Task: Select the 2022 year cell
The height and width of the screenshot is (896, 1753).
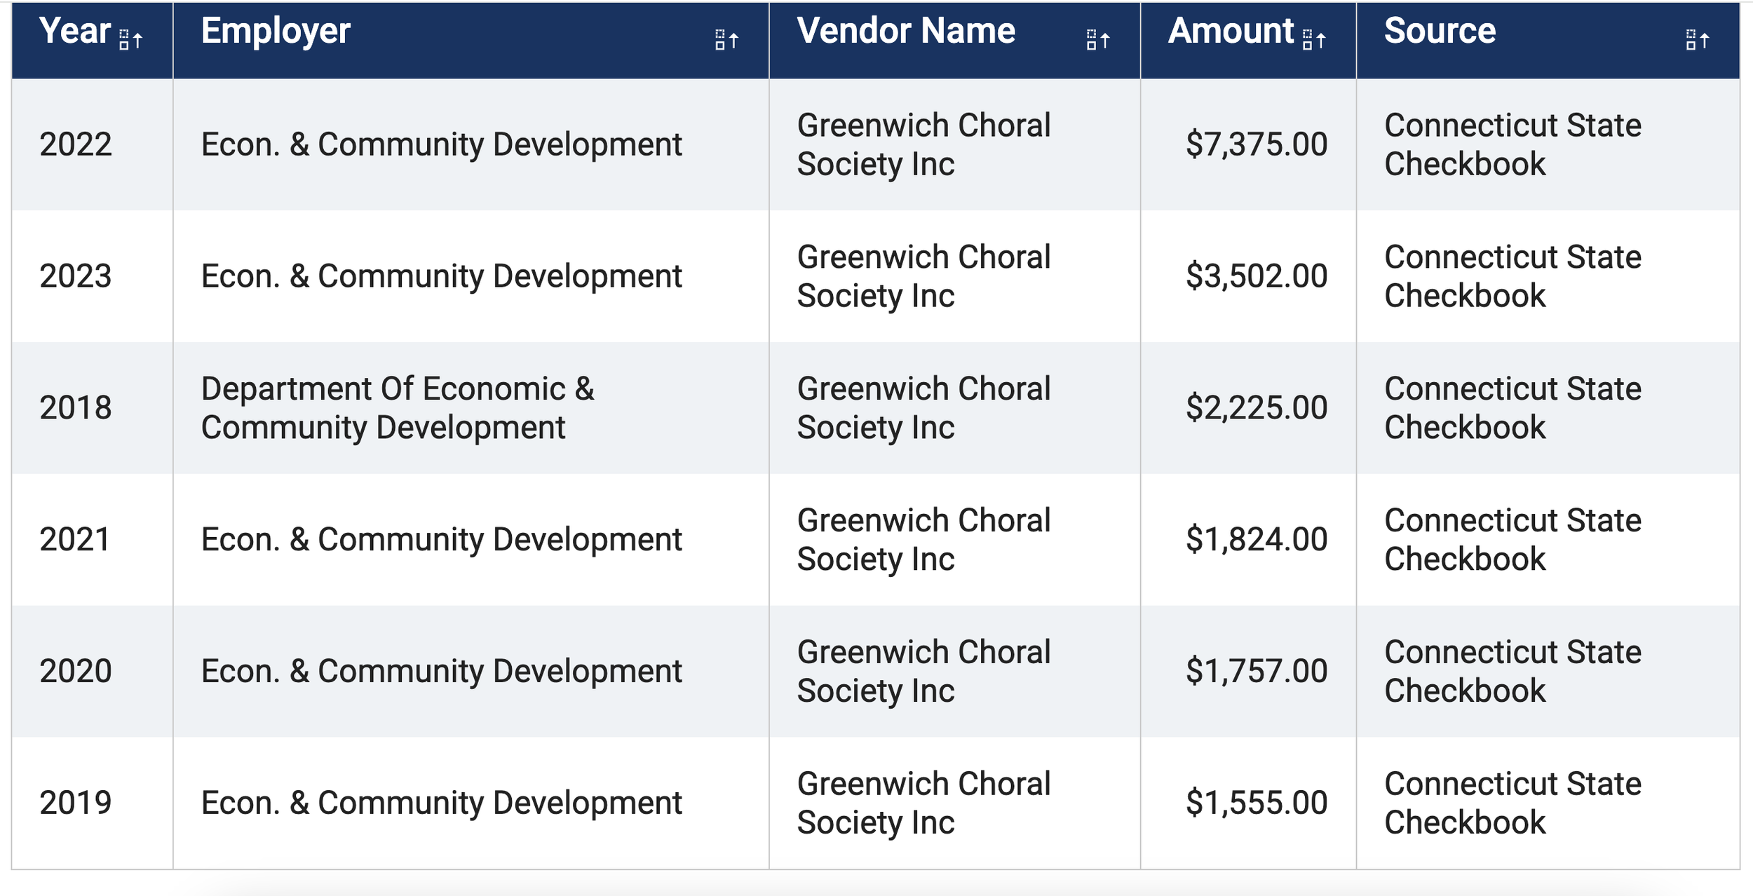Action: pos(76,144)
